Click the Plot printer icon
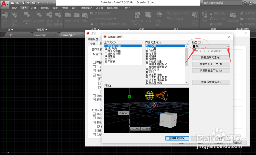256x155 pixels. (x=34, y=3)
